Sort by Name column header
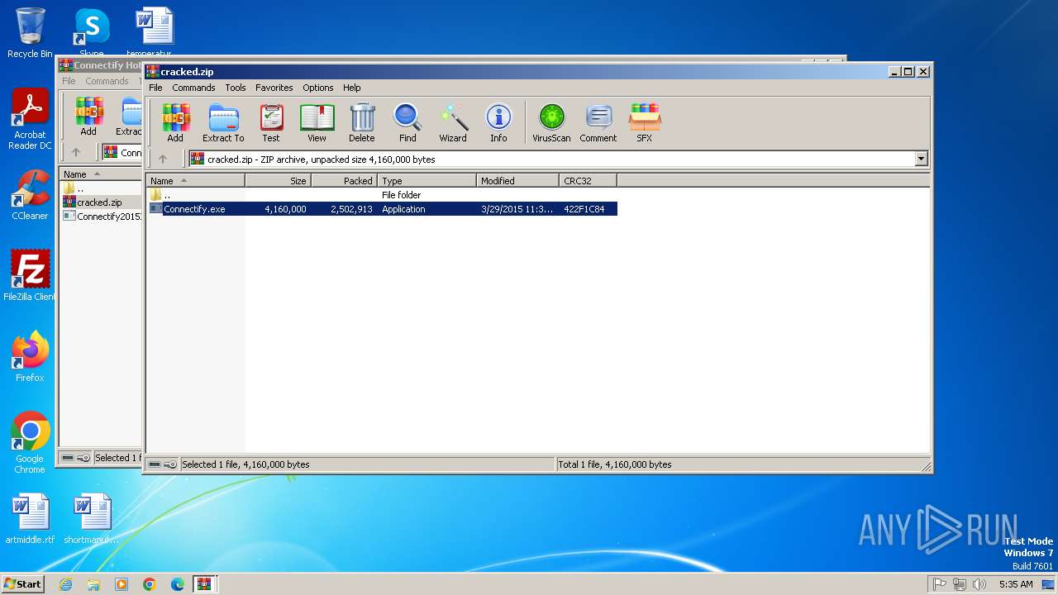This screenshot has width=1058, height=595. 196,181
